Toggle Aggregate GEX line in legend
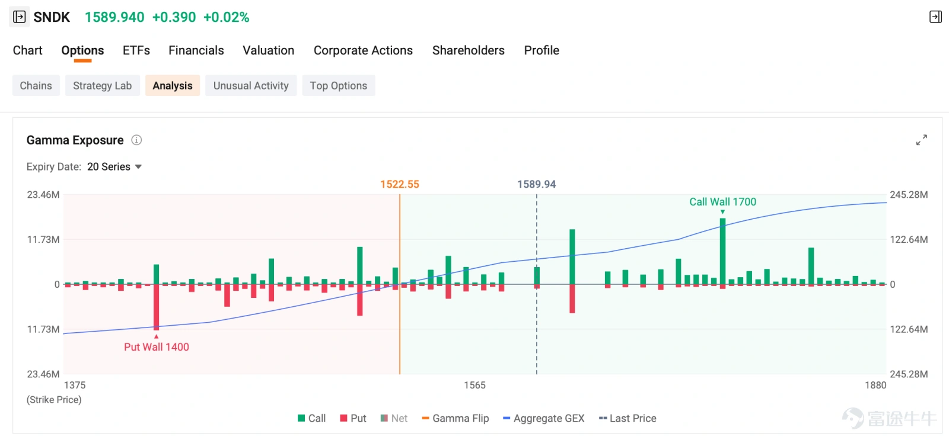This screenshot has height=440, width=949. (544, 419)
